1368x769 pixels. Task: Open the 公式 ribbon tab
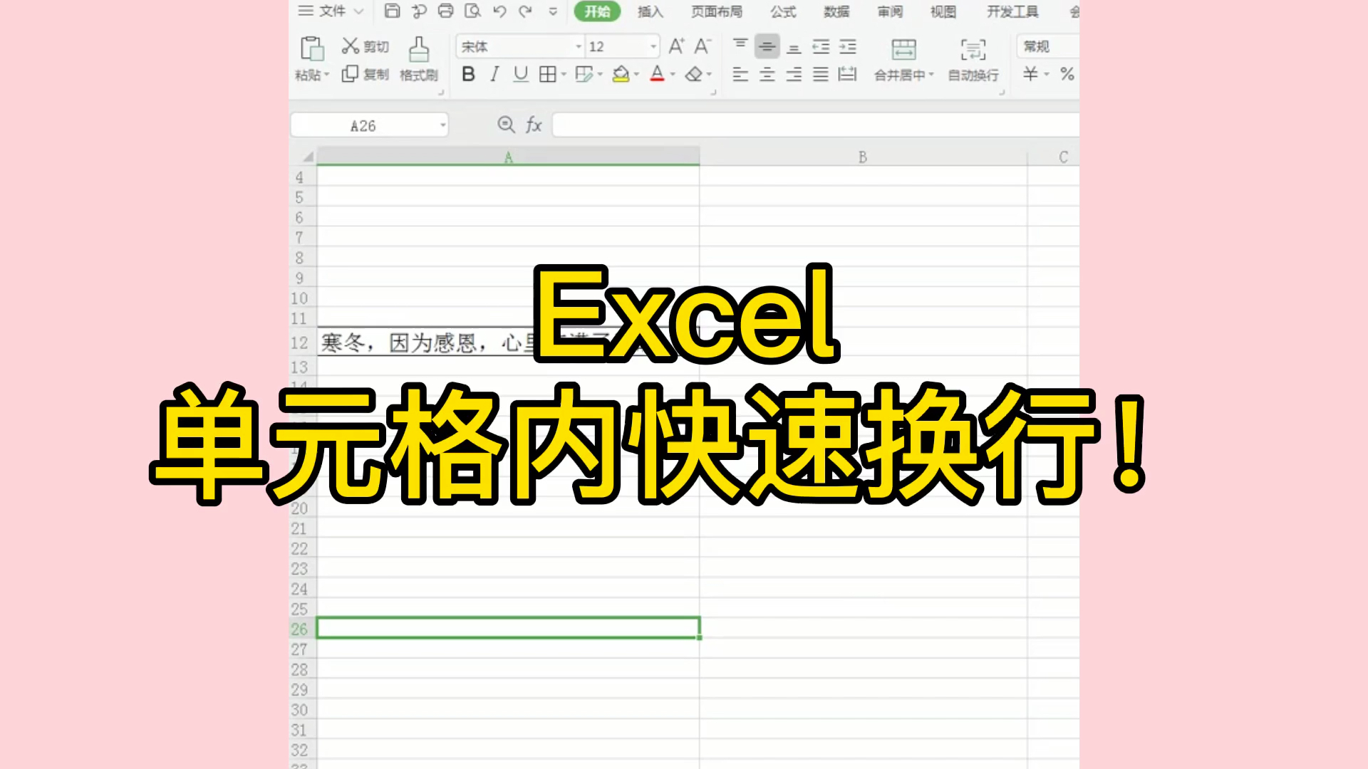point(783,11)
